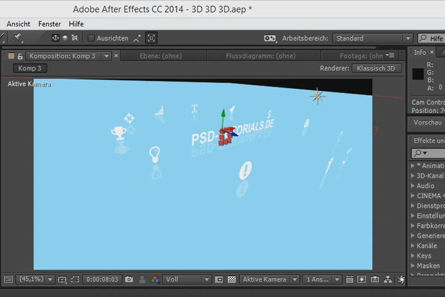
Task: Select world axis mode sphere icon
Action: [65, 37]
